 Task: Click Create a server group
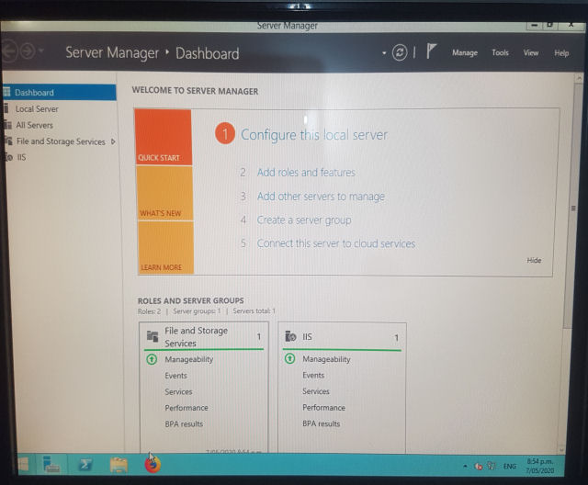pos(304,220)
